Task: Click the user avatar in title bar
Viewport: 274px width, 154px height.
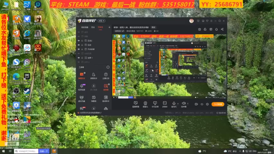Action: coord(191,21)
